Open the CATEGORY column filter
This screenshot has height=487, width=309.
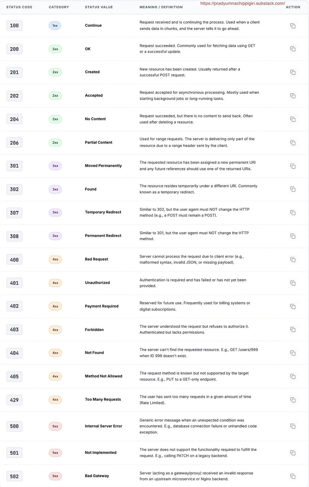click(59, 7)
